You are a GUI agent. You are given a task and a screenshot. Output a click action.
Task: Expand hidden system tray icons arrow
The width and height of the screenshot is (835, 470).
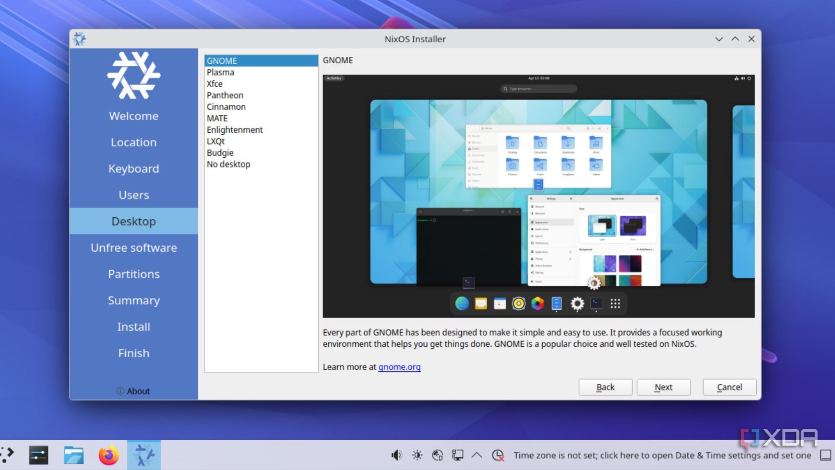(x=476, y=455)
